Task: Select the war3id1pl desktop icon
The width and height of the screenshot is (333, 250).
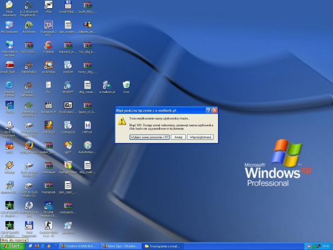Action: pyautogui.click(x=48, y=127)
